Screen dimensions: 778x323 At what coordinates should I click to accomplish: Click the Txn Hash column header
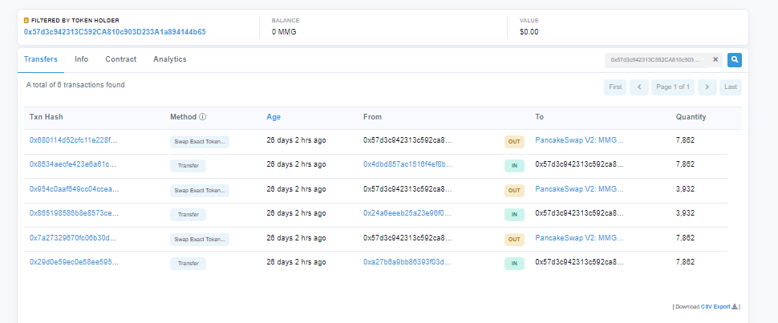(x=47, y=117)
